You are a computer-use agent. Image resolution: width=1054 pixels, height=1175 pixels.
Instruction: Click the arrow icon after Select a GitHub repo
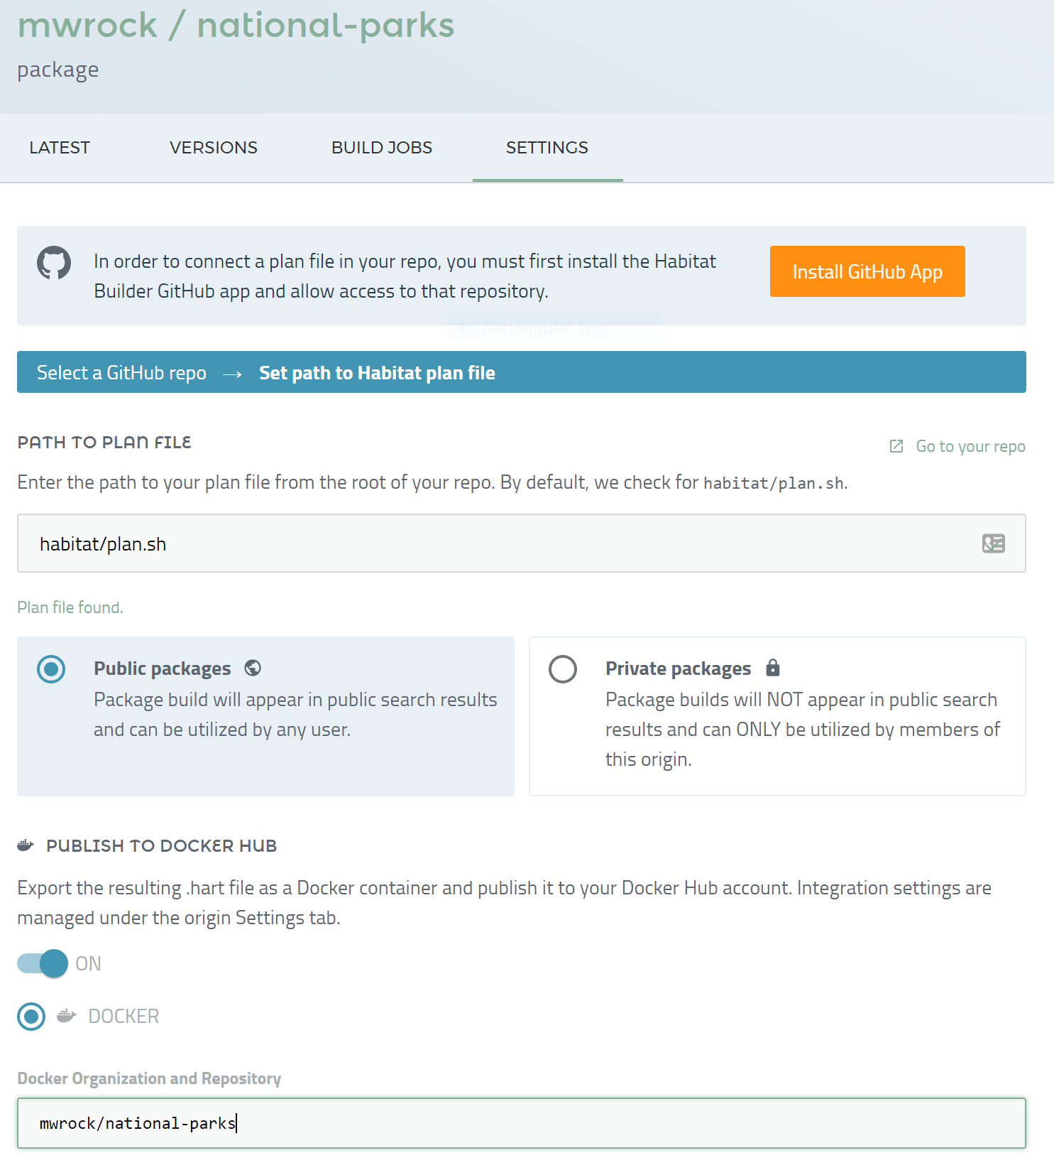pos(233,374)
